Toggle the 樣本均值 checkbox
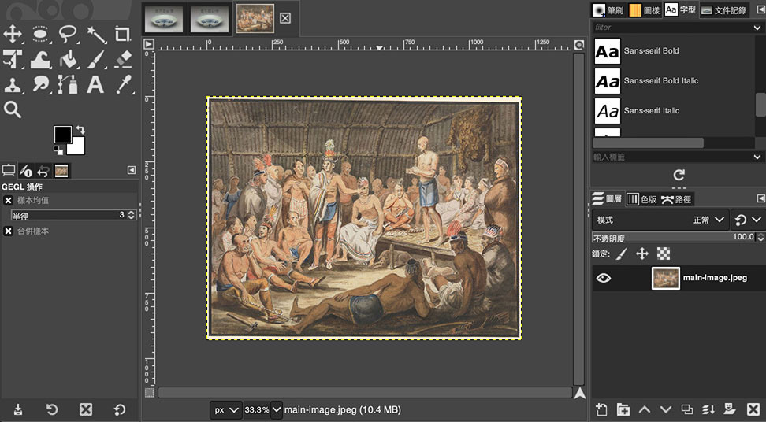This screenshot has height=422, width=766. pos(9,201)
